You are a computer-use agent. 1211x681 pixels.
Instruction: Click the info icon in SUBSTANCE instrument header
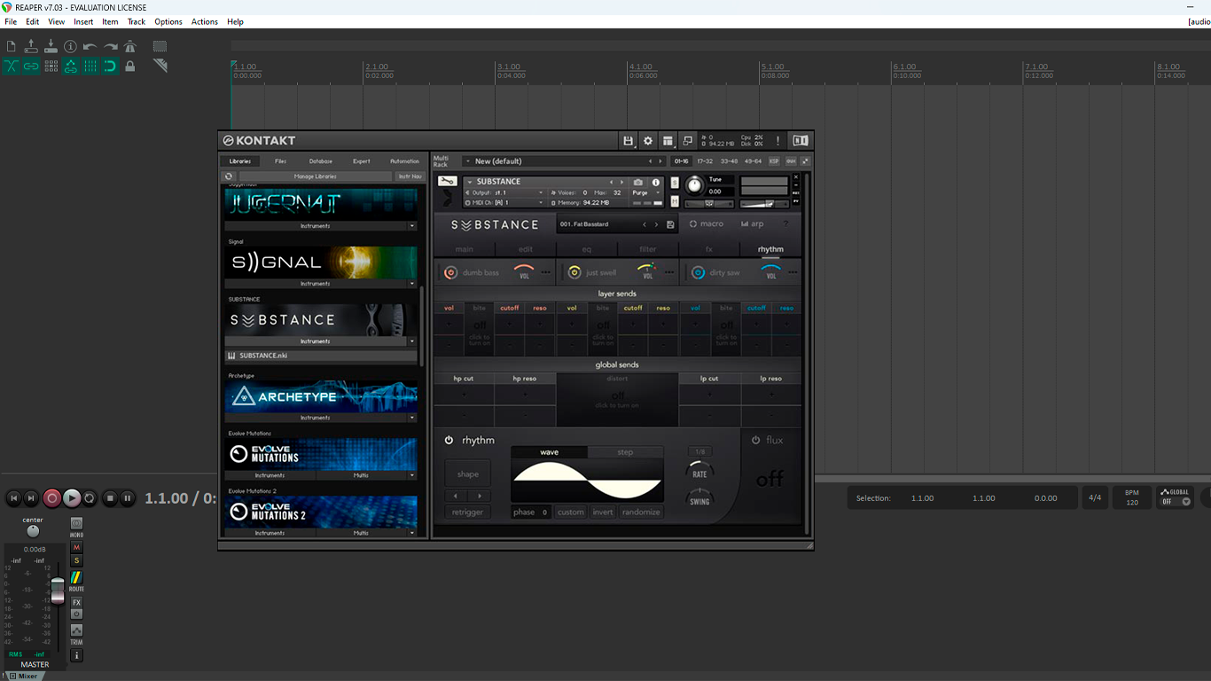click(x=656, y=182)
